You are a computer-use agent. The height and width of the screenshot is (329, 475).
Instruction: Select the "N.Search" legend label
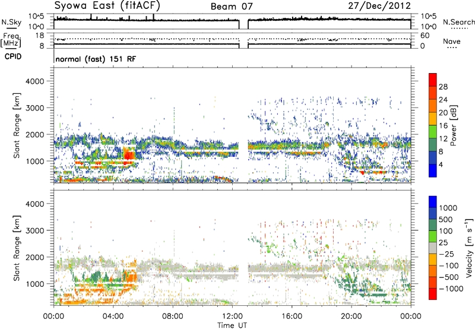tap(458, 22)
